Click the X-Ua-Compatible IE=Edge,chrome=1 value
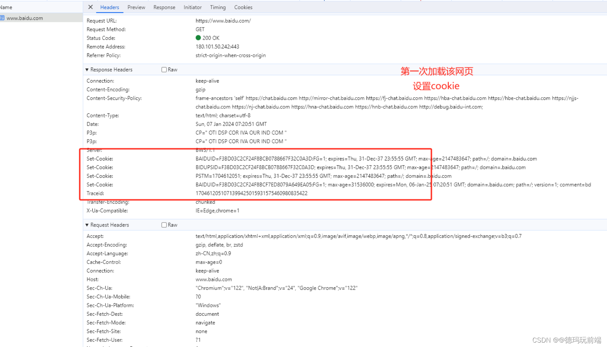This screenshot has width=607, height=347. pyautogui.click(x=217, y=211)
